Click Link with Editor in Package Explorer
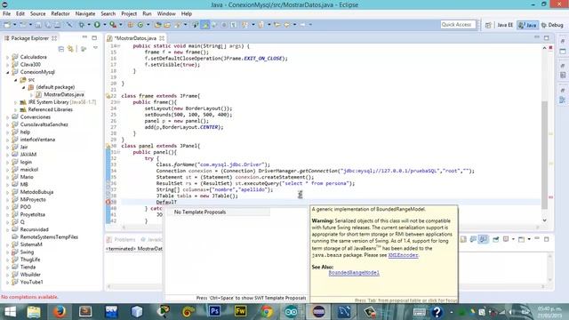 click(x=70, y=49)
